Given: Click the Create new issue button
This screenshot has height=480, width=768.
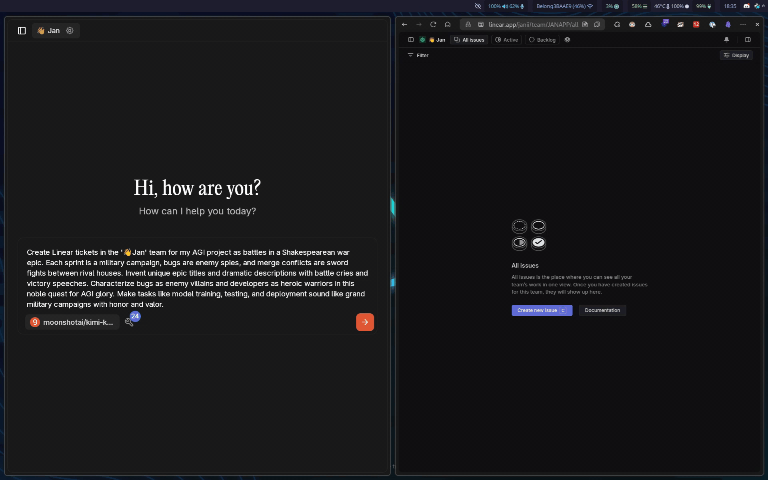Looking at the screenshot, I should (x=542, y=310).
